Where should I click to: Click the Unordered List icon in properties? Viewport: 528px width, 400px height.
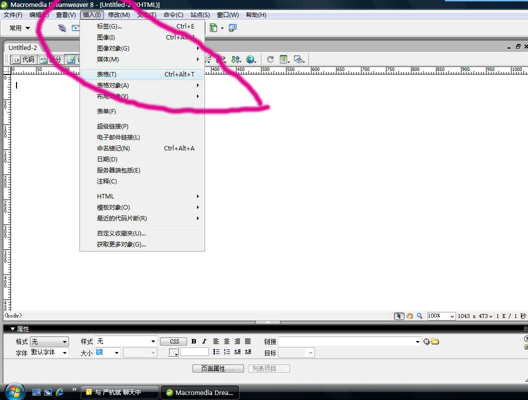[216, 352]
